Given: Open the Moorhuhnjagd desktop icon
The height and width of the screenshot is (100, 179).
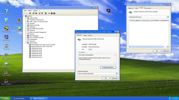Looking at the screenshot, I should pos(108,12).
